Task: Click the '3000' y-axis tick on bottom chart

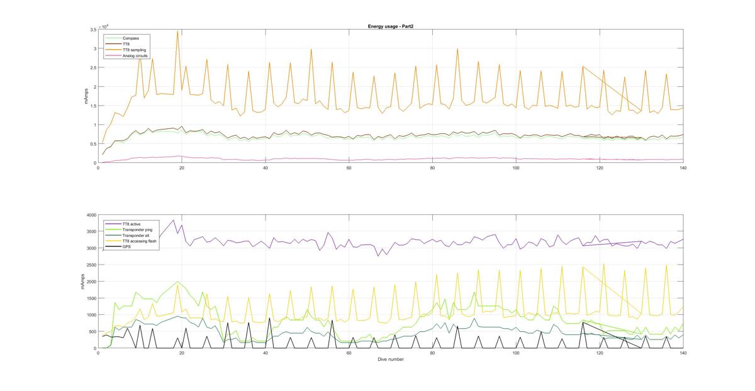Action: (x=91, y=248)
